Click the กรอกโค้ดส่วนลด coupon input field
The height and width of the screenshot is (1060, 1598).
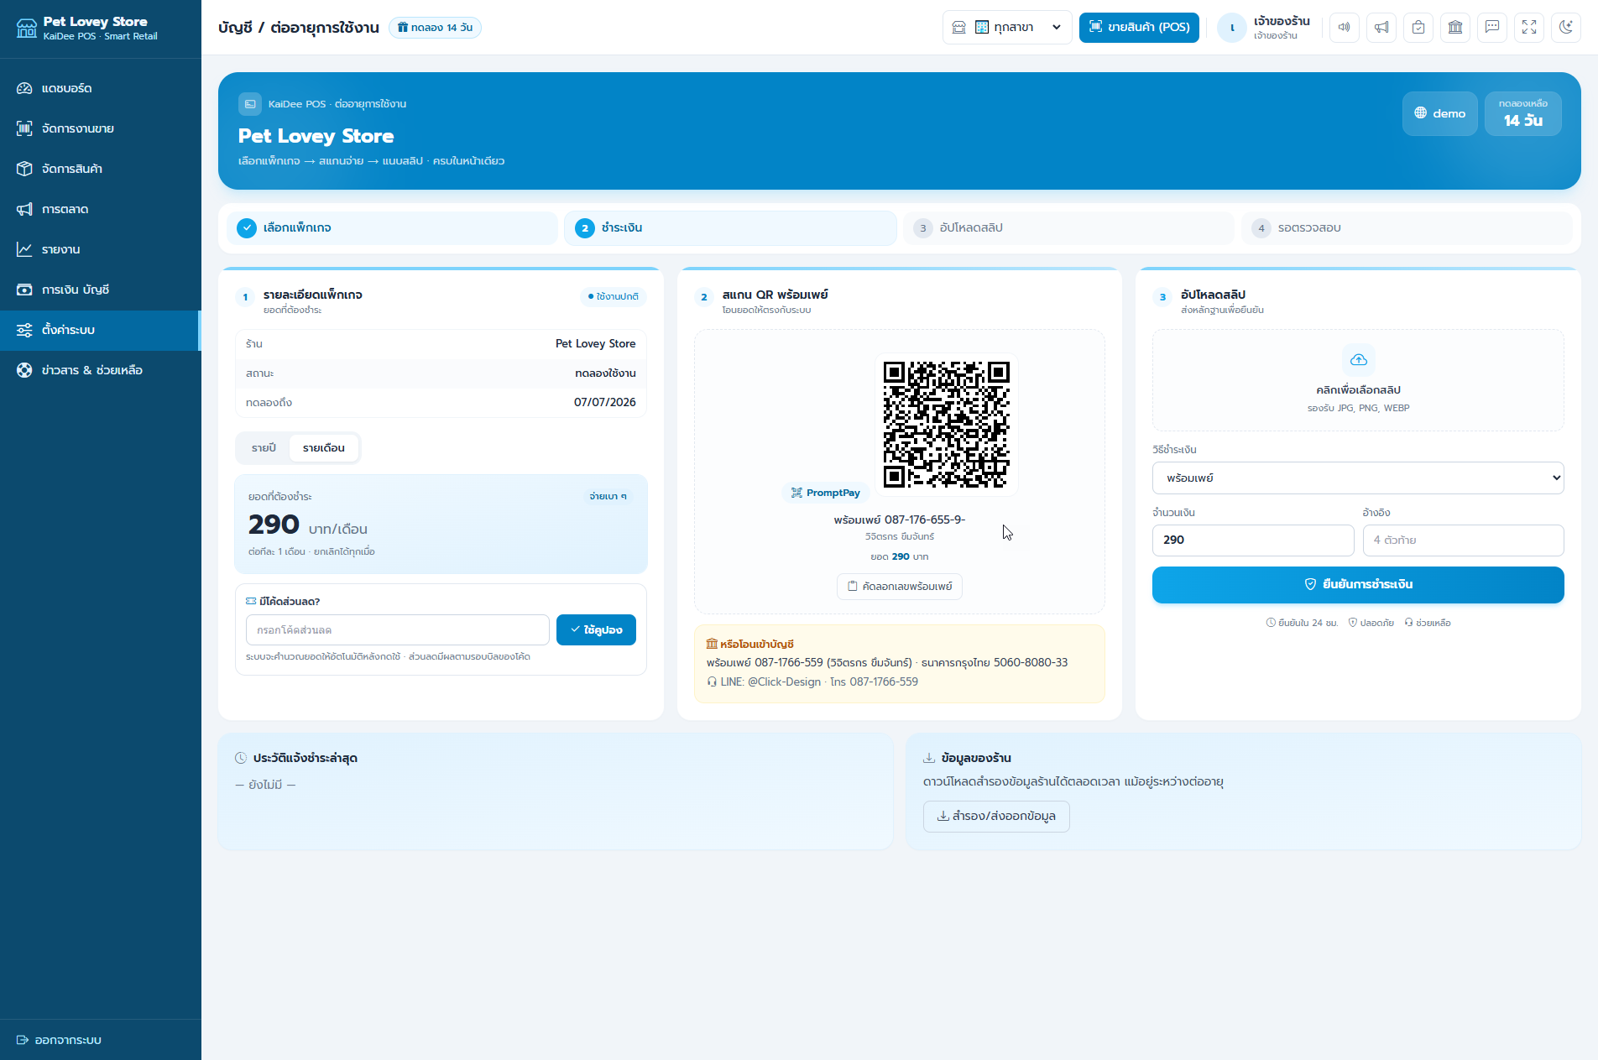coord(398,630)
